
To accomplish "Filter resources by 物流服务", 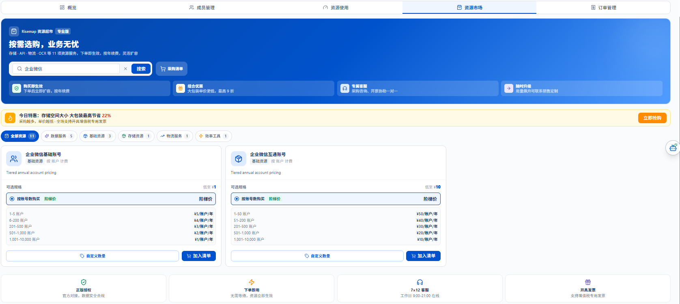I will tap(175, 136).
